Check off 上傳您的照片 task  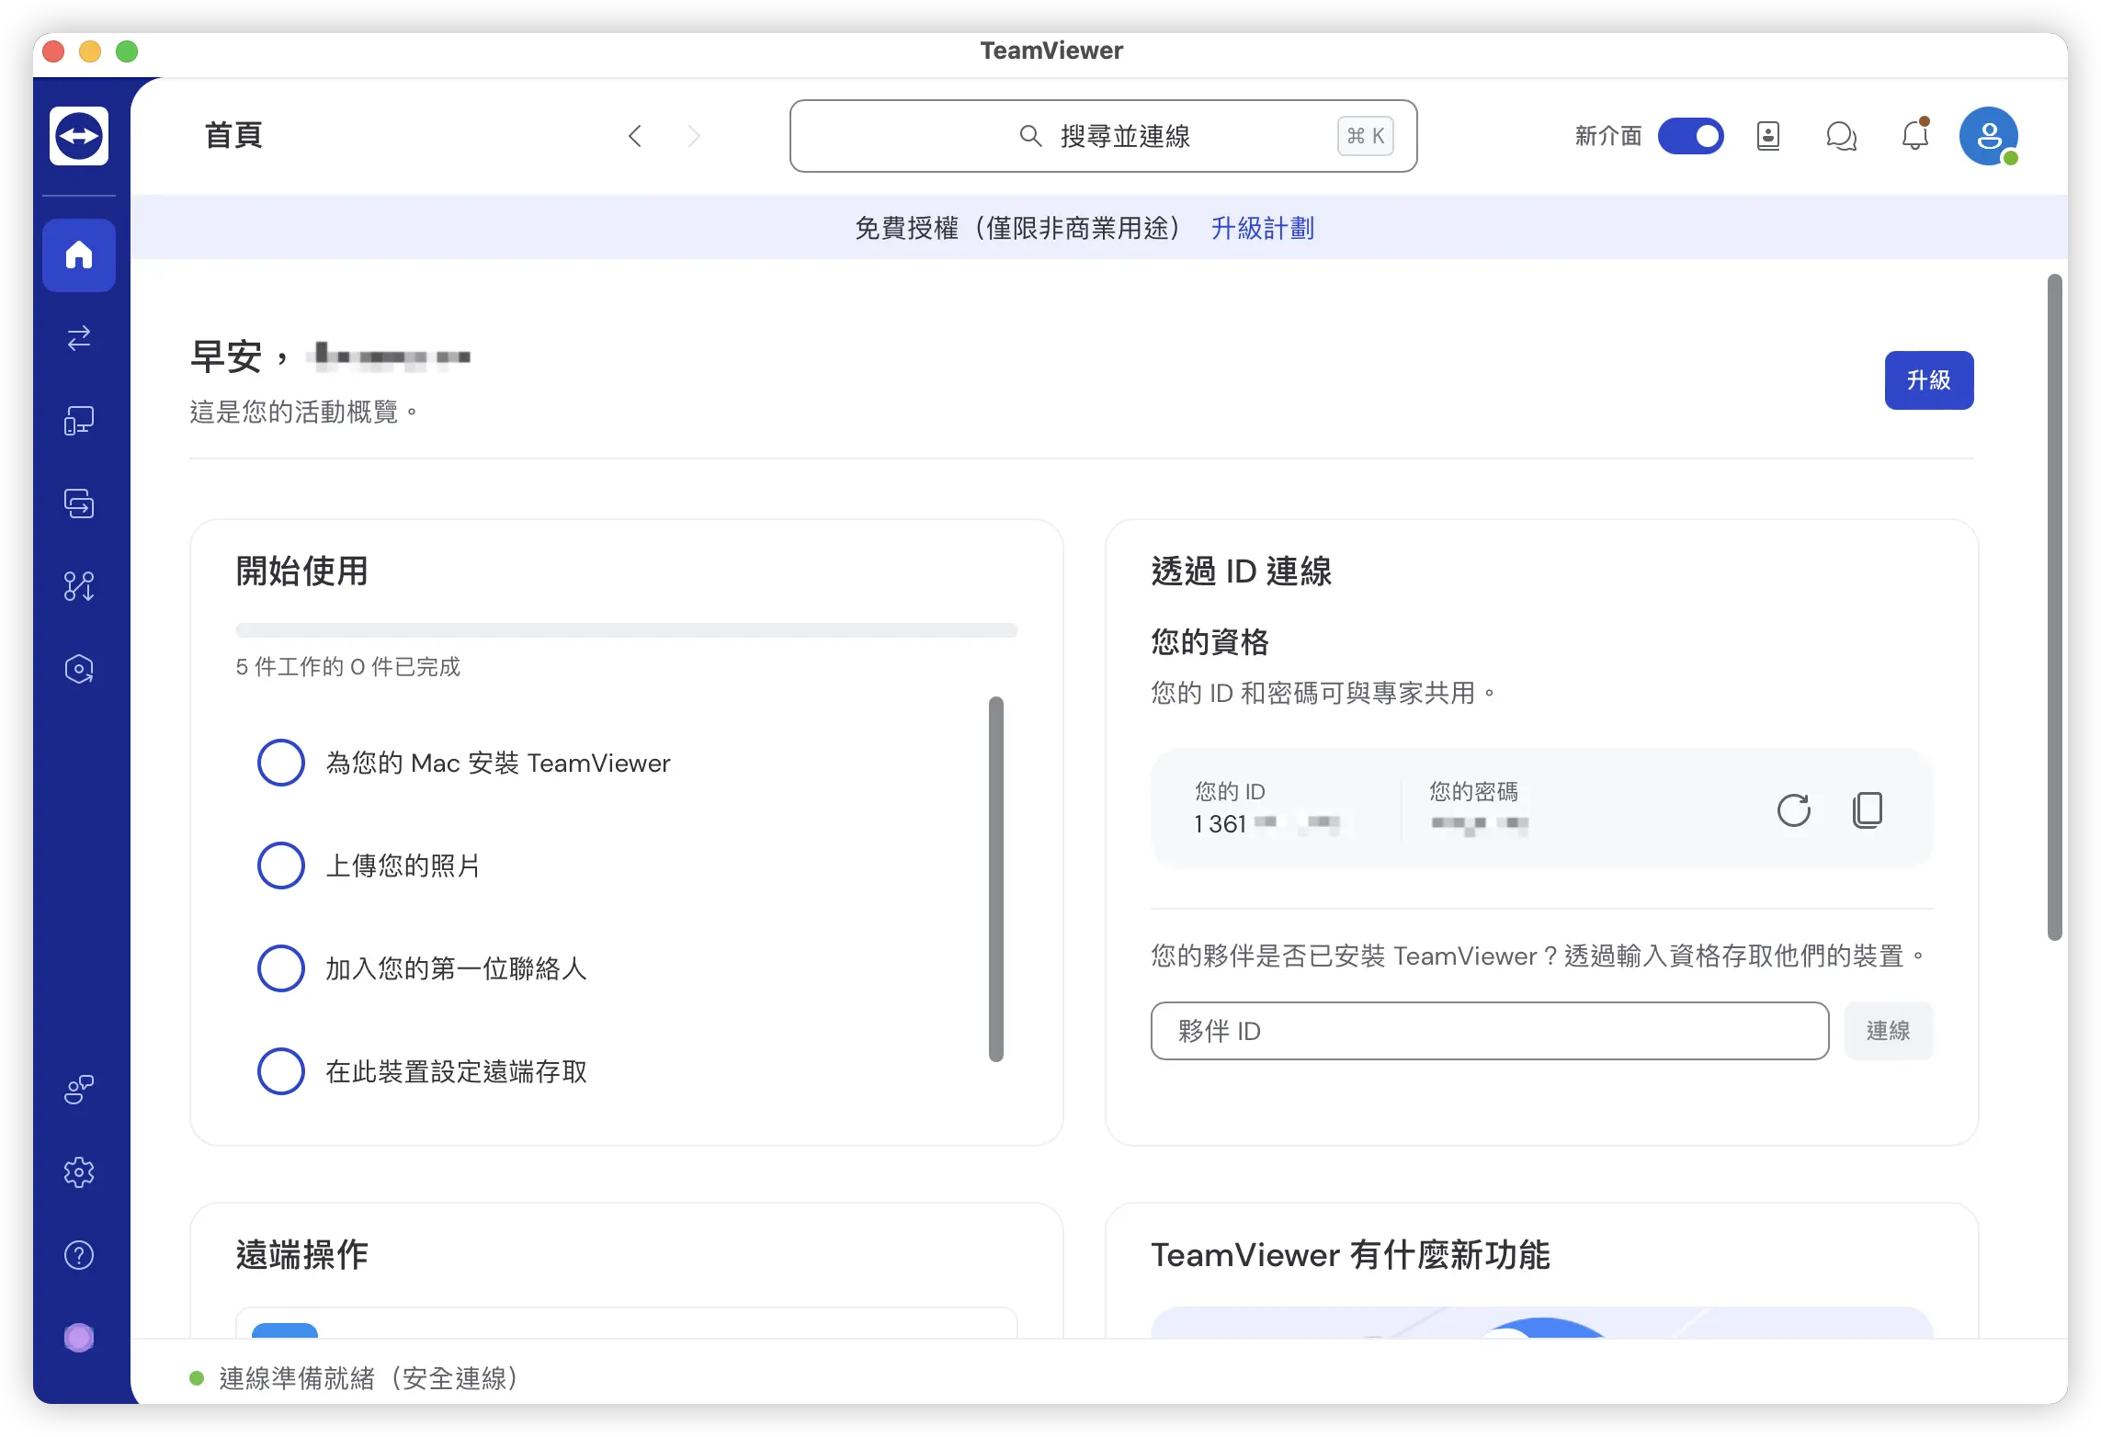pyautogui.click(x=281, y=866)
